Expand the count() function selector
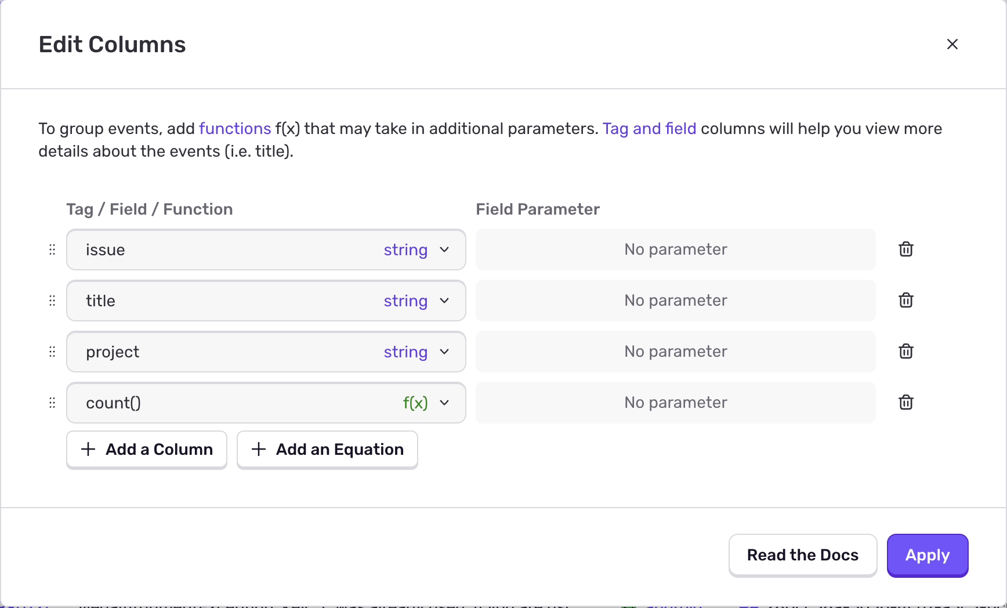This screenshot has height=608, width=1007. [266, 403]
